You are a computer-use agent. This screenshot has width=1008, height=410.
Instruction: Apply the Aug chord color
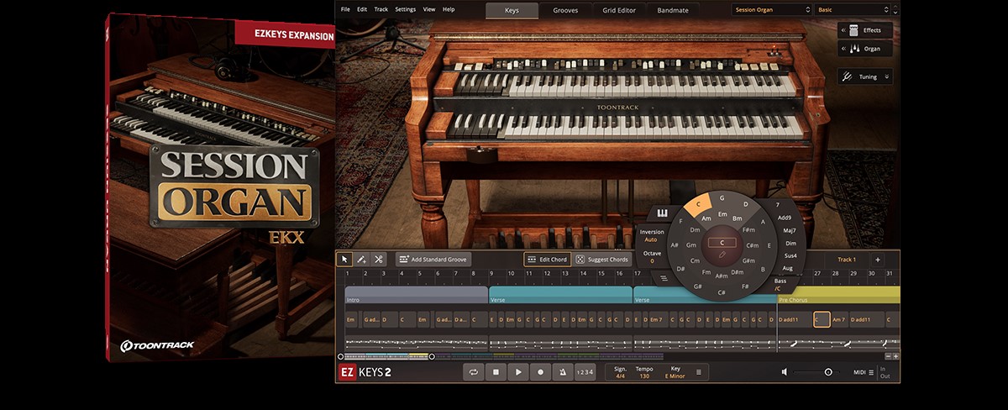(x=787, y=268)
